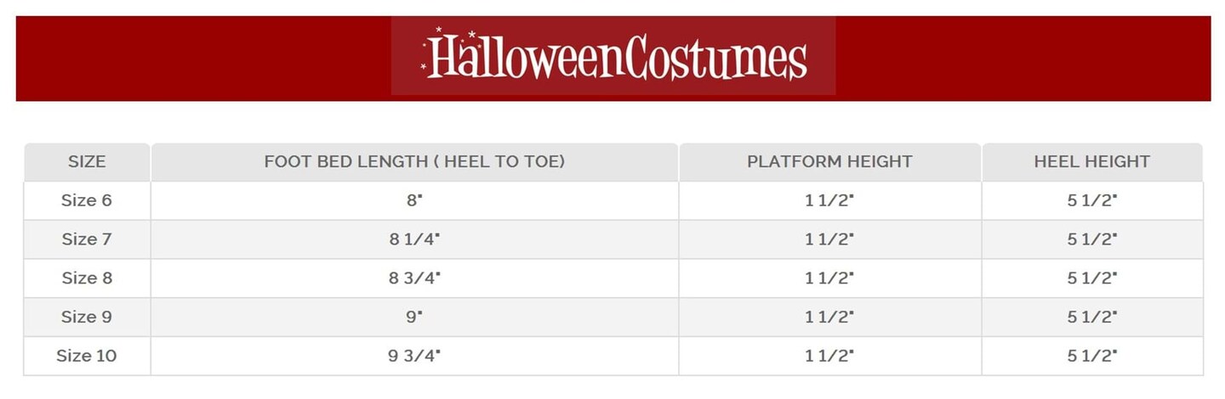Click the 8 1/4" foot bed cell
1225x399 pixels.
414,239
